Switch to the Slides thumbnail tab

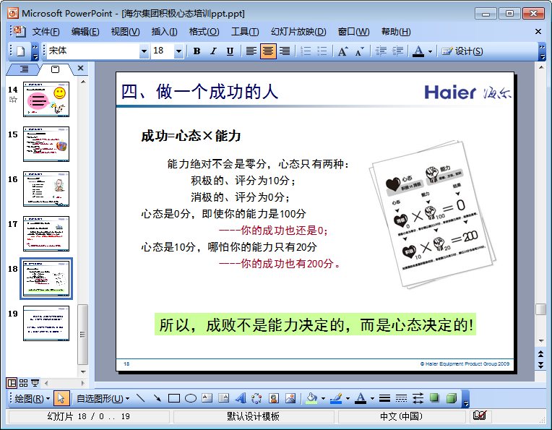55,69
